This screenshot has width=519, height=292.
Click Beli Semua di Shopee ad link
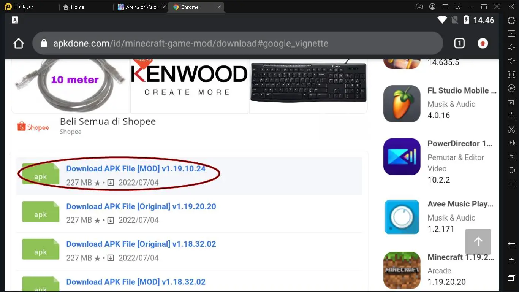pos(108,121)
